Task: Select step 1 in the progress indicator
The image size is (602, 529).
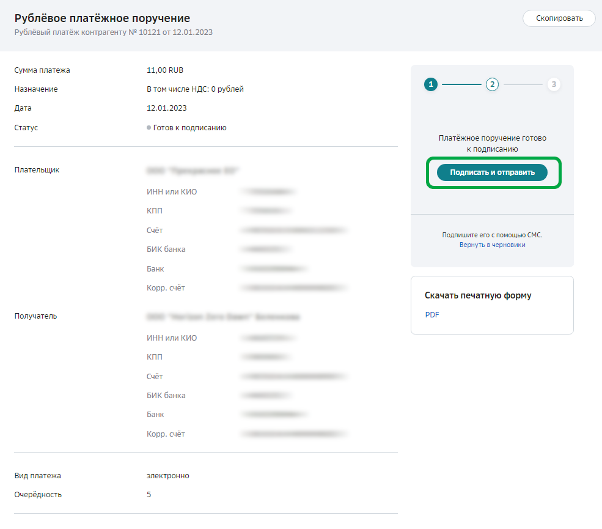Action: pyautogui.click(x=431, y=85)
